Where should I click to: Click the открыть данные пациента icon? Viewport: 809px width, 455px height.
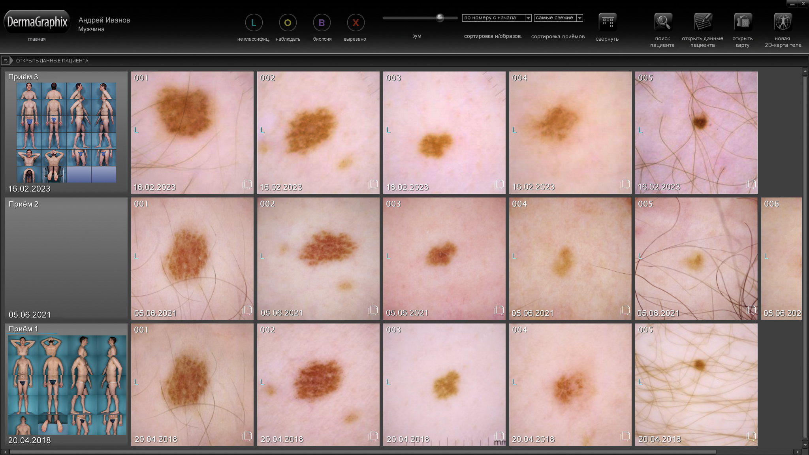point(702,22)
